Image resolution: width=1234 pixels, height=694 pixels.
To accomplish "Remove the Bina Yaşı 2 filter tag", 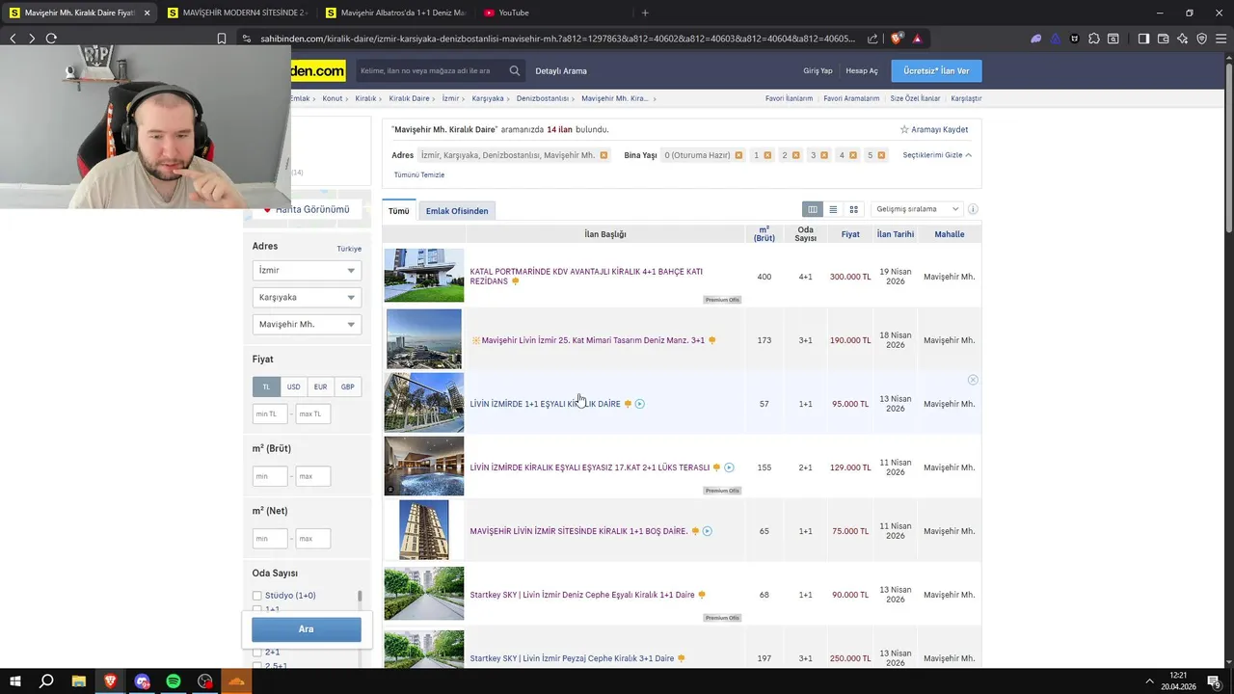I will [x=795, y=155].
